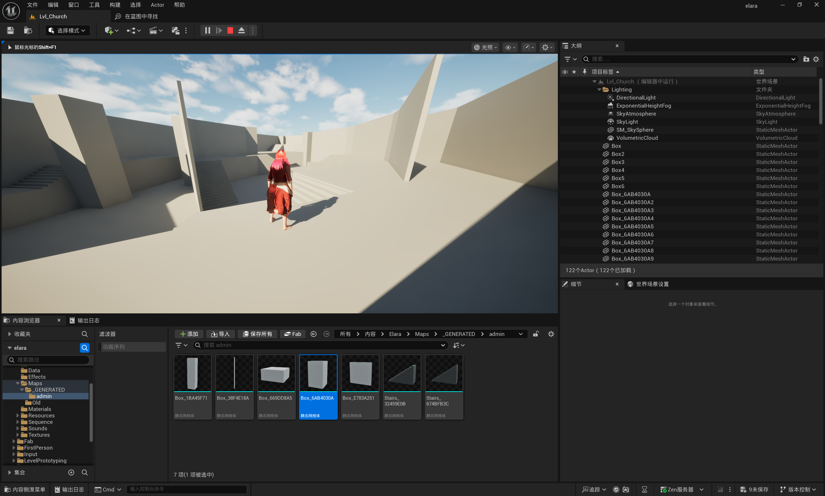Switch to the output log tab

(85, 320)
